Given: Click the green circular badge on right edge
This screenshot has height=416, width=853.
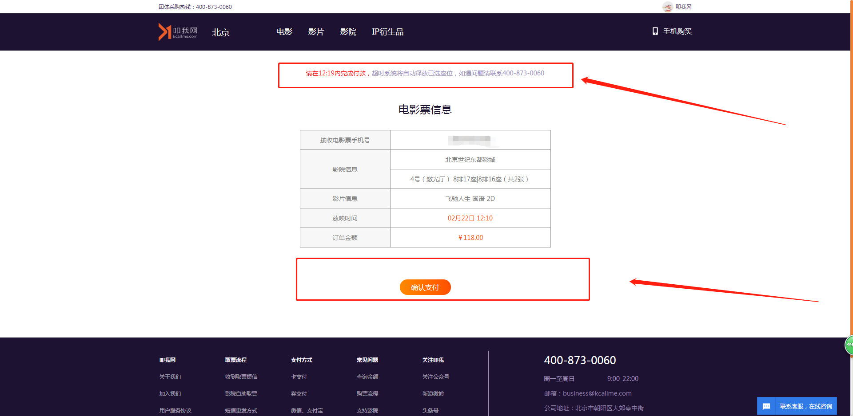Looking at the screenshot, I should pos(849,345).
